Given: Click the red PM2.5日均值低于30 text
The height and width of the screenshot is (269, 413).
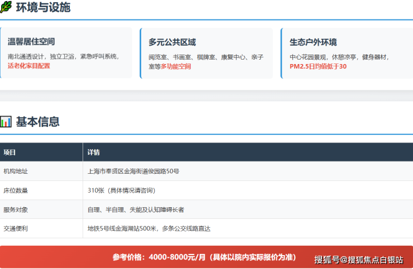Looking at the screenshot, I should (318, 66).
